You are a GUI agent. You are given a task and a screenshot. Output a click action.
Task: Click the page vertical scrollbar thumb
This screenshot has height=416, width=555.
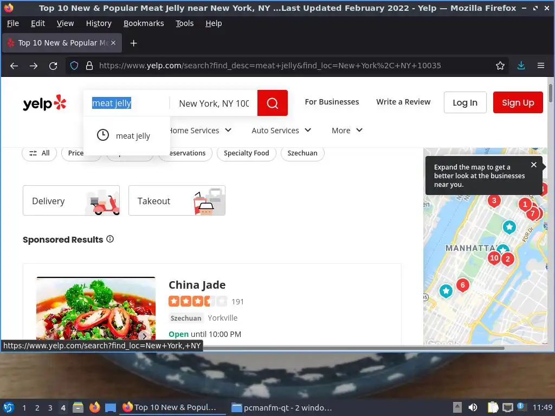pyautogui.click(x=551, y=93)
